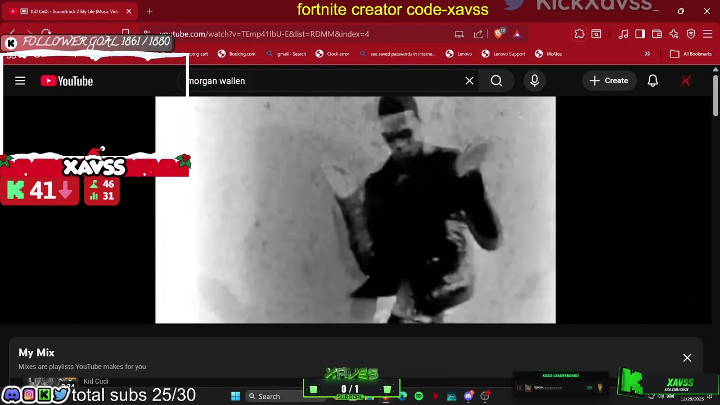Click the 'My Mix' playlist heading

[37, 353]
